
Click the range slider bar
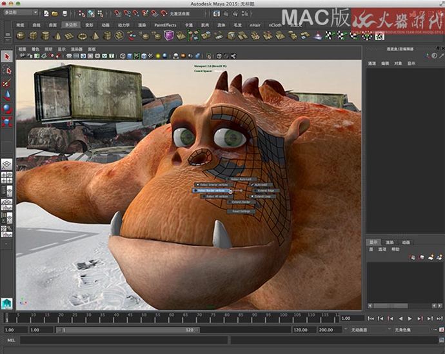128,330
